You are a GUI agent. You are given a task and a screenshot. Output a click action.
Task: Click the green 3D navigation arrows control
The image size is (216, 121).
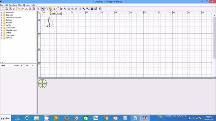tap(43, 83)
